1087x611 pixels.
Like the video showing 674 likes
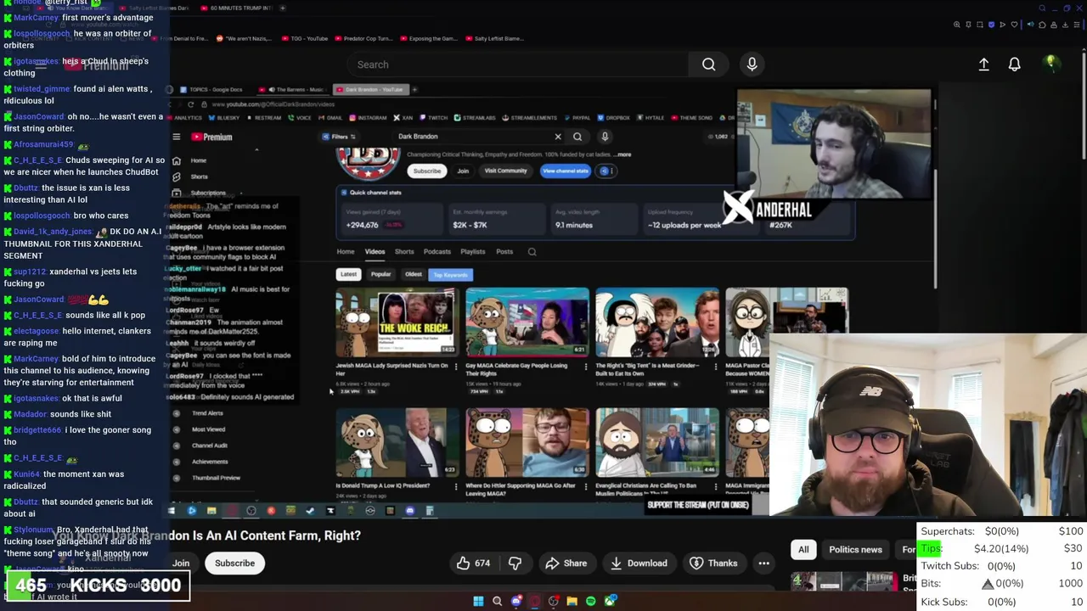[x=473, y=563]
